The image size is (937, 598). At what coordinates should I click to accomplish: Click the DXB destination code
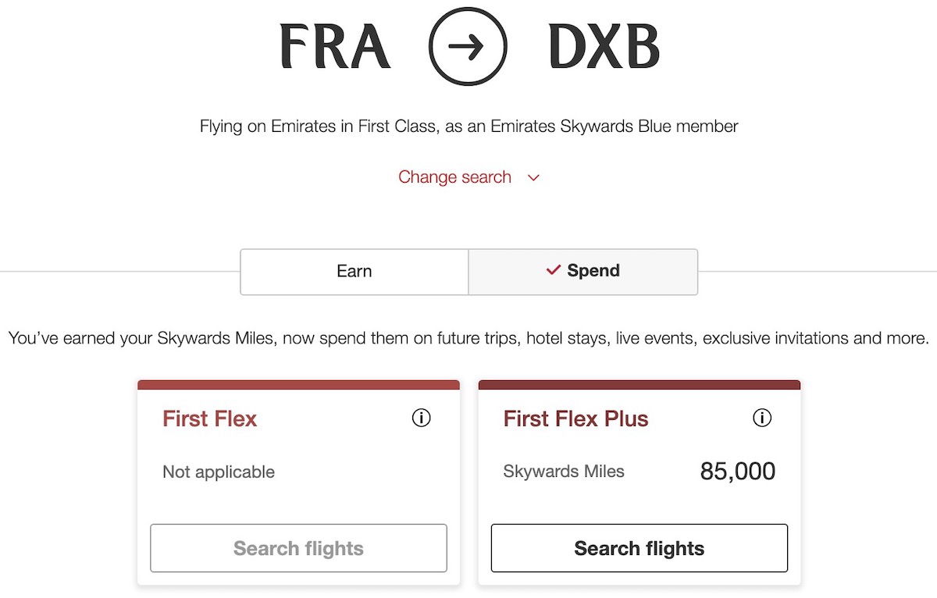604,47
